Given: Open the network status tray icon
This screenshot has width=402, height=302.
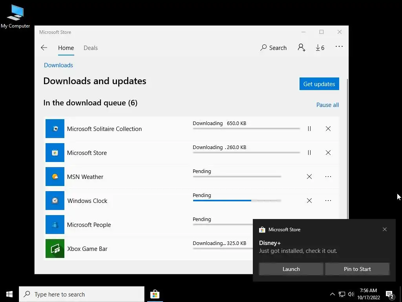Looking at the screenshot, I should 342,294.
